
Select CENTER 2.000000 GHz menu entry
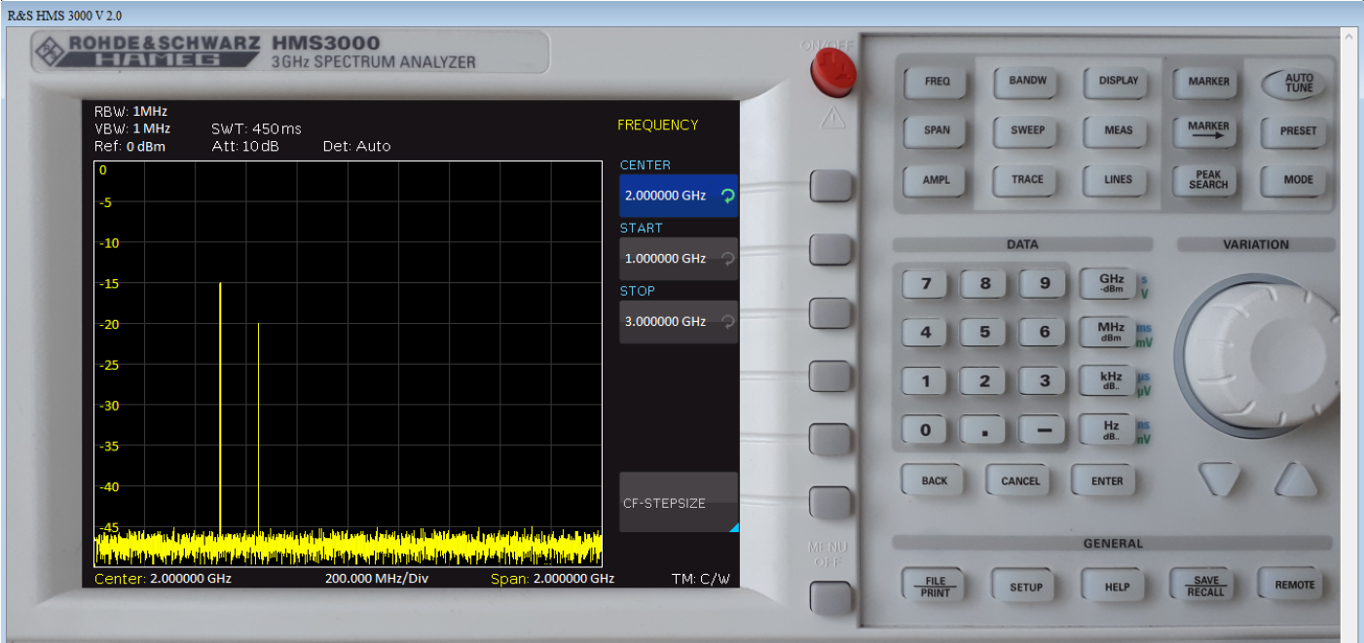pos(679,195)
